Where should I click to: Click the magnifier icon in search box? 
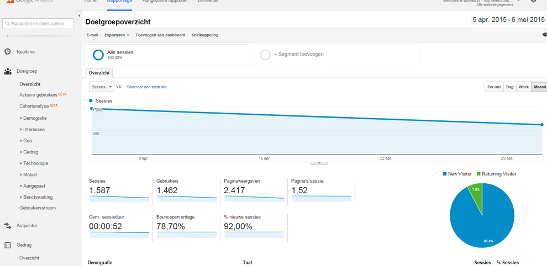click(x=8, y=24)
